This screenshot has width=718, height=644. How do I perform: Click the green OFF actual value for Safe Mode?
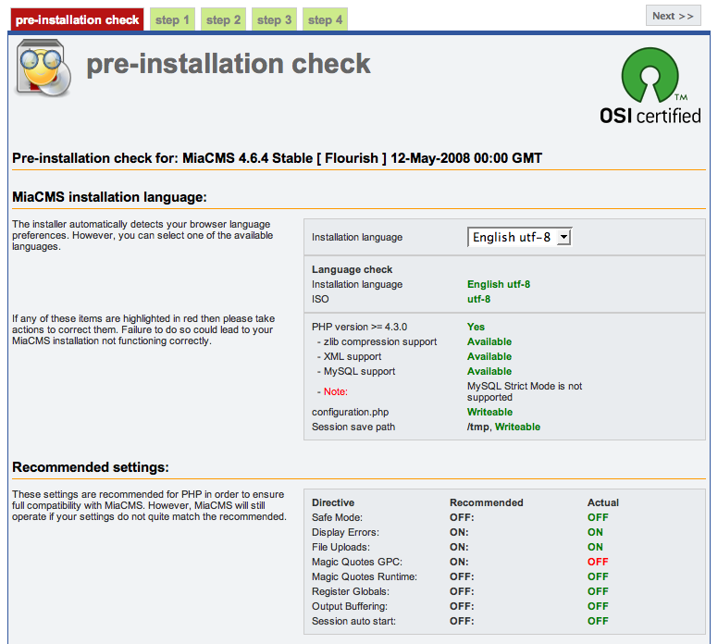[x=598, y=517]
